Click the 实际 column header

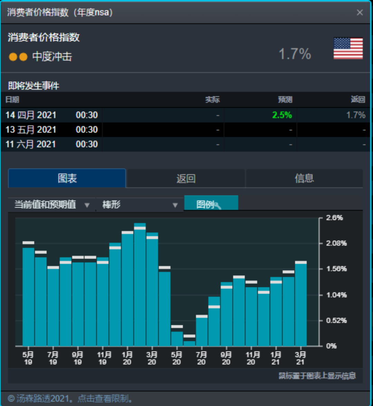click(x=212, y=100)
